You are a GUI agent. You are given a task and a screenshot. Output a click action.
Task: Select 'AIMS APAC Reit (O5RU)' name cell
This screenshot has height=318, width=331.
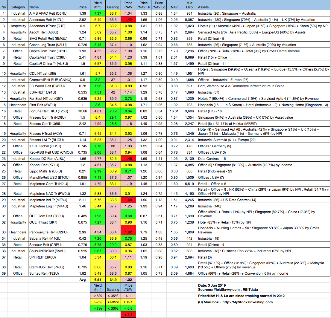(51, 13)
